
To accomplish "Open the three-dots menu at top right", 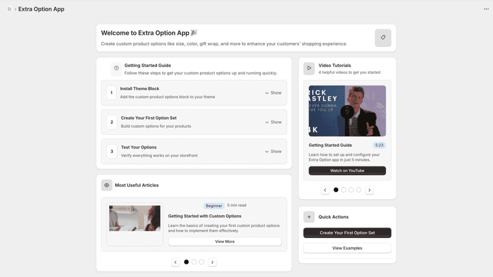I will coord(486,9).
